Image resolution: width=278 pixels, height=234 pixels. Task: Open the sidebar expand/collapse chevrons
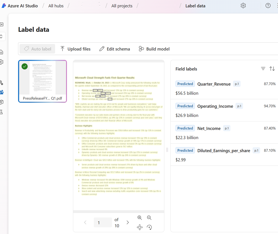pyautogui.click(x=1, y=37)
